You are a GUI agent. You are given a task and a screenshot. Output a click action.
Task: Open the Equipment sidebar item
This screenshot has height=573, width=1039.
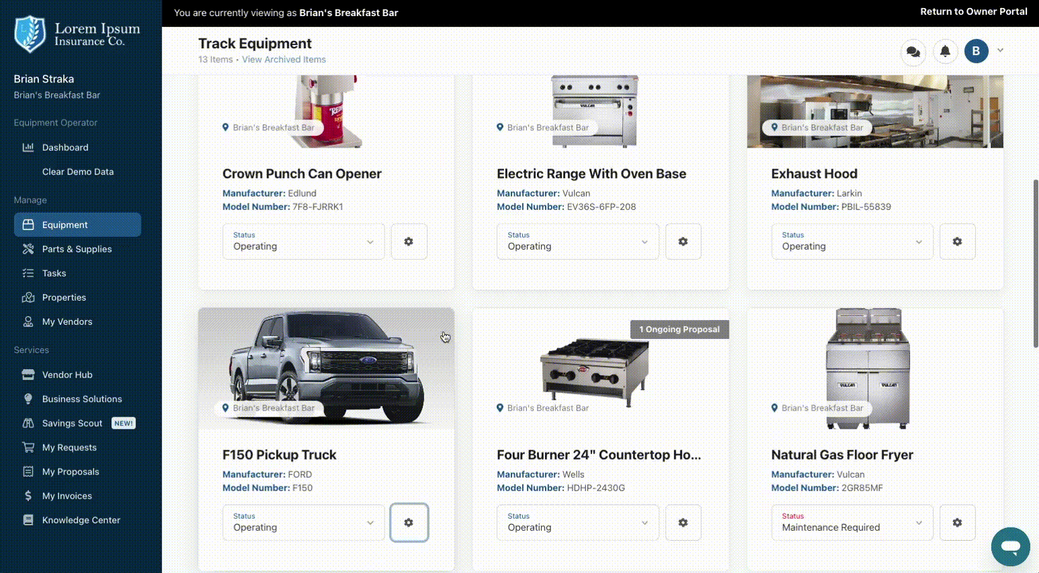[x=77, y=225]
